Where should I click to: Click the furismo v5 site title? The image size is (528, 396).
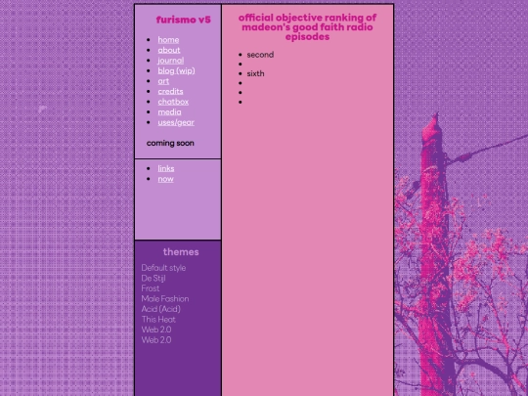[184, 20]
